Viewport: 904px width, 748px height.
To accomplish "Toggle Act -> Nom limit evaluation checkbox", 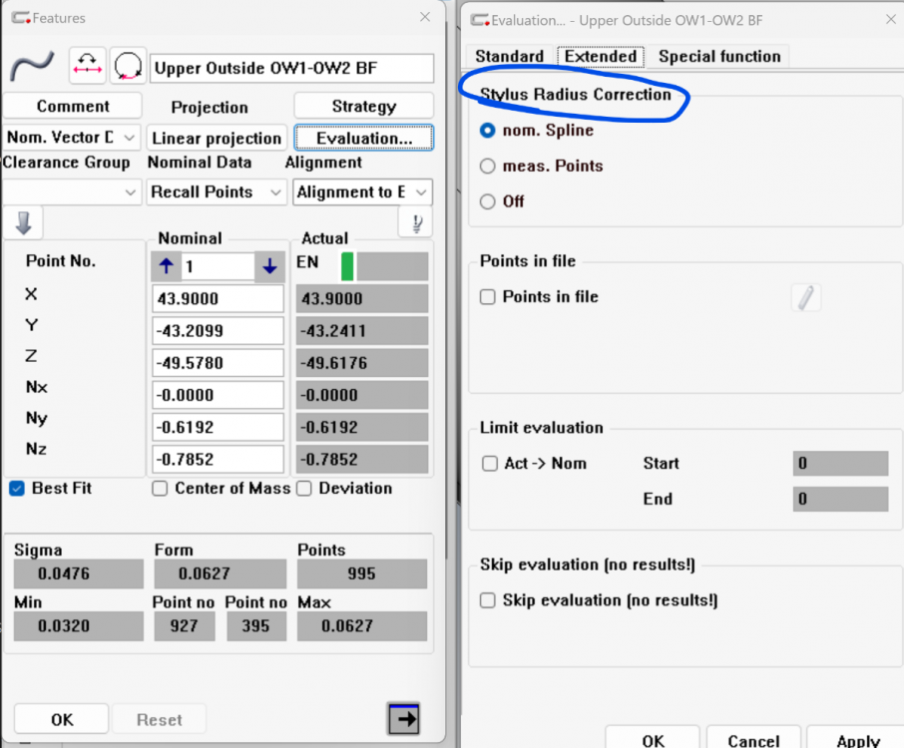I will [490, 464].
